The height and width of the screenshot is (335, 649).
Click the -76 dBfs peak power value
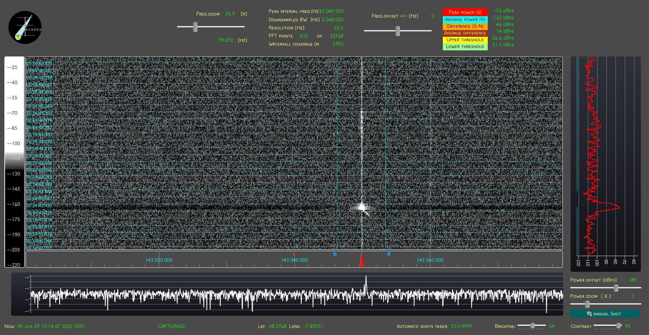504,11
